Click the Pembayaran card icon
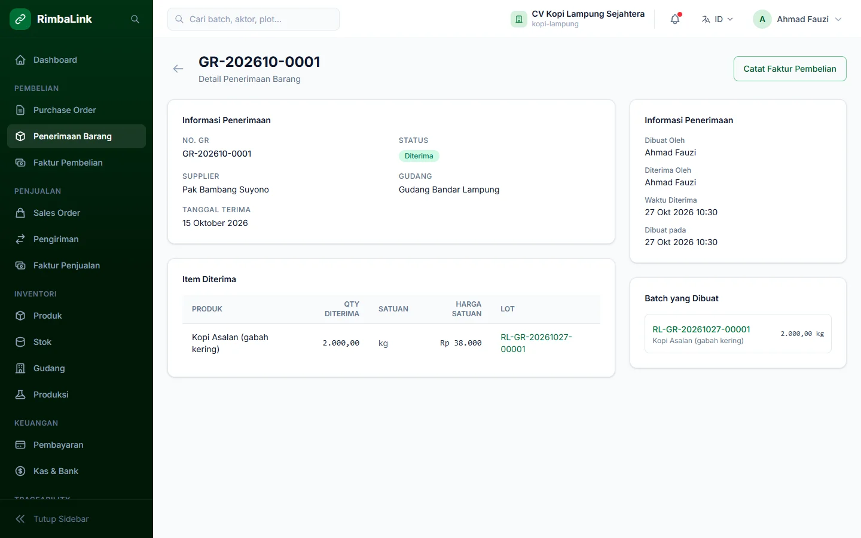This screenshot has width=861, height=538. click(x=20, y=445)
